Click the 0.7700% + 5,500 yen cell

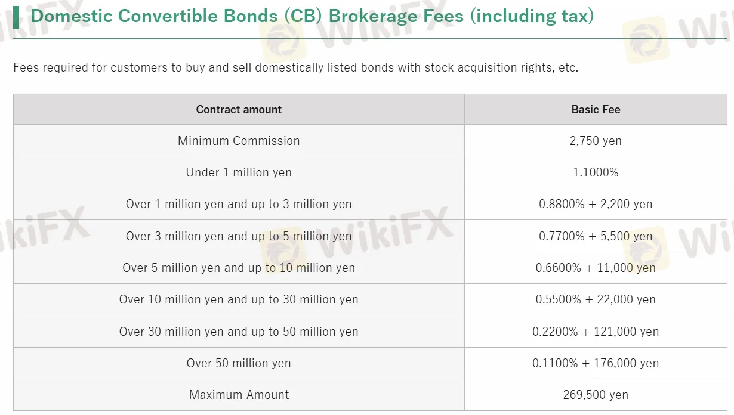pos(596,236)
